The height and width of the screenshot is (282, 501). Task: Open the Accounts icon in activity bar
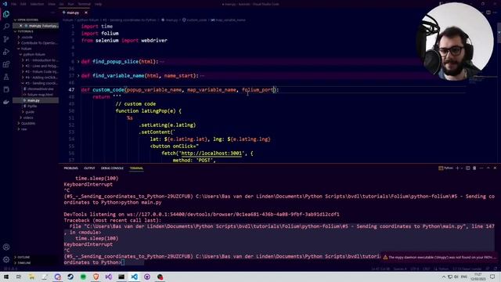6,247
